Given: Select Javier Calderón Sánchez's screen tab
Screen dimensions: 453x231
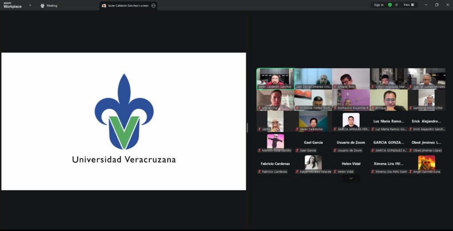Looking at the screenshot, I should pyautogui.click(x=125, y=6).
